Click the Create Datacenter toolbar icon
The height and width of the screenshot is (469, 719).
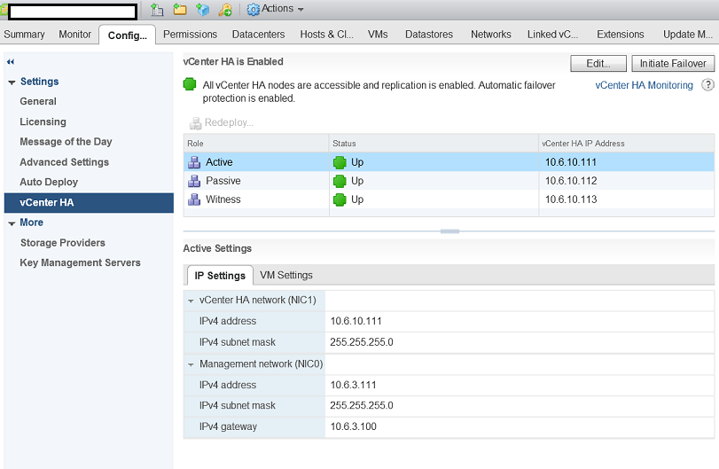click(157, 9)
